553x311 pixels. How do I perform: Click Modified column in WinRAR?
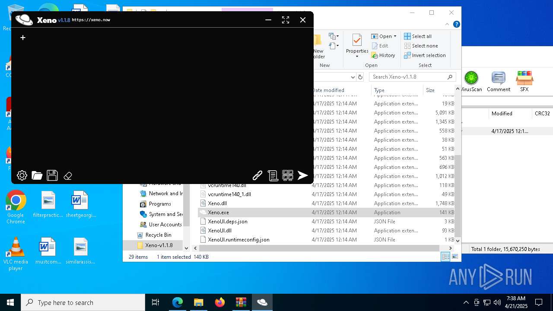[x=502, y=114]
